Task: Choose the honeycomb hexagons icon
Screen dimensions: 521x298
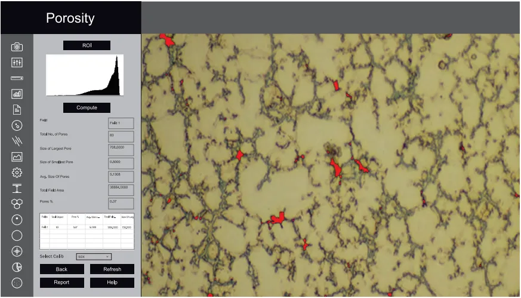Action: (x=17, y=204)
